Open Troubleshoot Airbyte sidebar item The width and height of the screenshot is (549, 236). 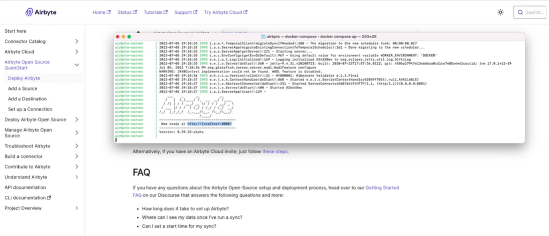[27, 146]
